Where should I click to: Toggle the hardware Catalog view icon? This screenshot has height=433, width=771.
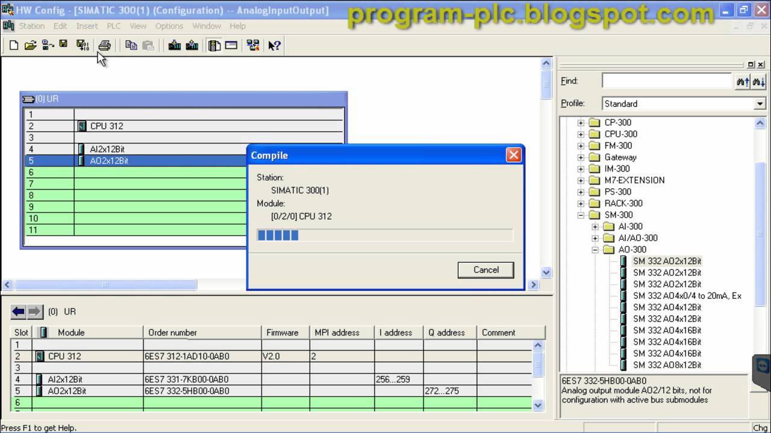coord(214,45)
